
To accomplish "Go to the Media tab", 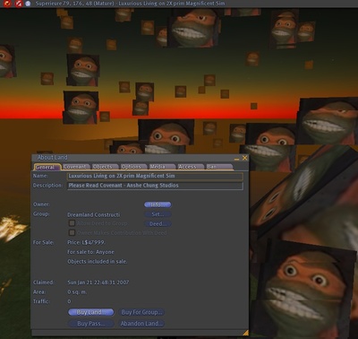I will [x=161, y=167].
